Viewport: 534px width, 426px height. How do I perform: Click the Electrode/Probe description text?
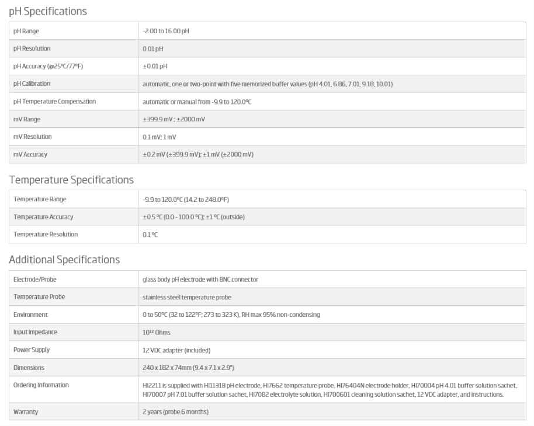click(200, 280)
